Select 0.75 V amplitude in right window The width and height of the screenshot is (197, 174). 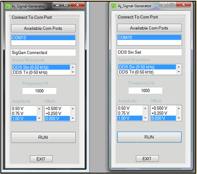click(130, 113)
